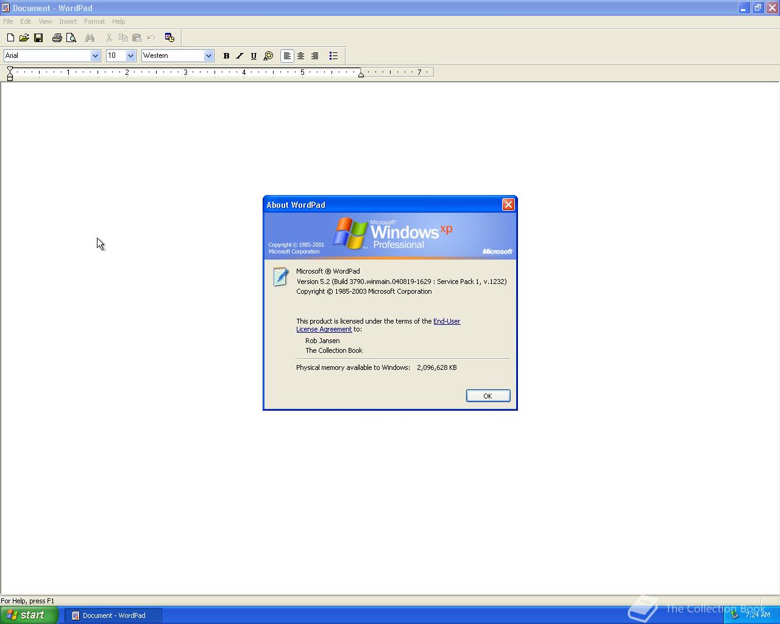Align text left
Viewport: 780px width, 624px height.
coord(287,56)
